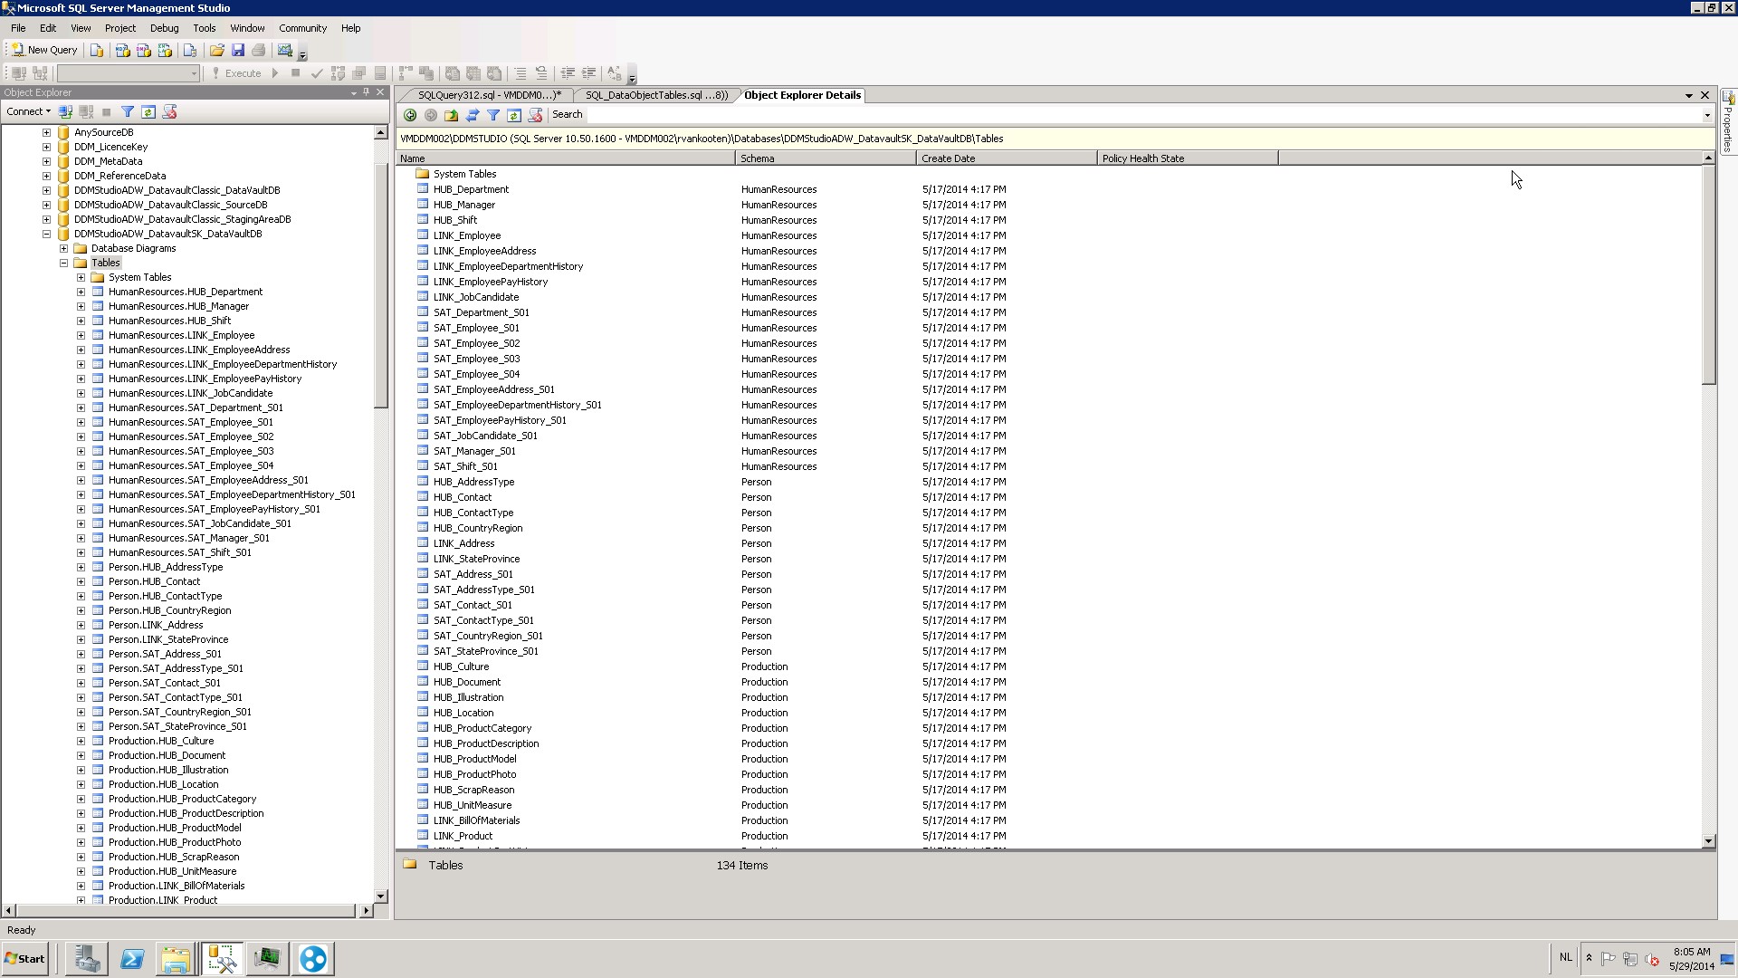The image size is (1738, 978).
Task: Sort by the Schema column header
Action: [x=826, y=158]
